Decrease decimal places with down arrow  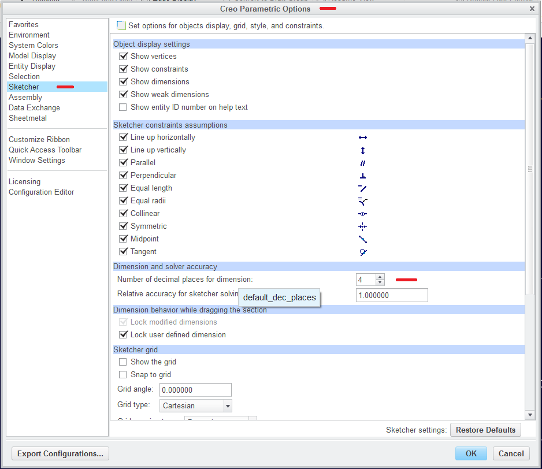coord(380,282)
